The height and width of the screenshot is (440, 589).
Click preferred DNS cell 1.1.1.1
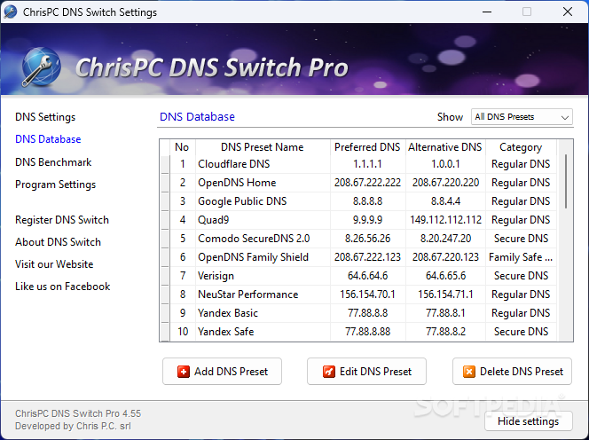[367, 164]
